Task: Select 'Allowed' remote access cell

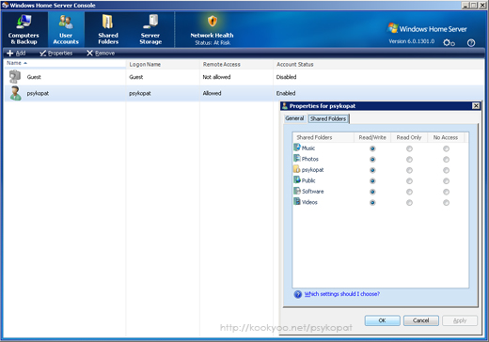Action: [212, 93]
